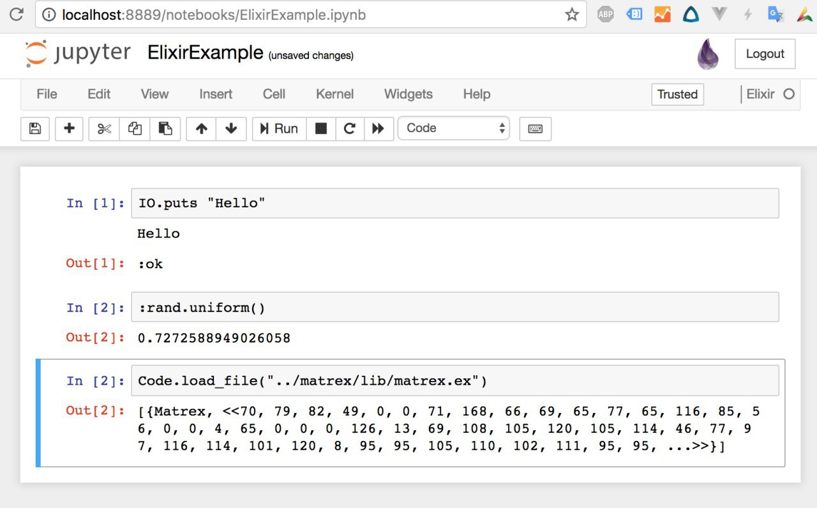This screenshot has width=817, height=508.
Task: Click the orange analytics chart extension icon
Action: (663, 14)
